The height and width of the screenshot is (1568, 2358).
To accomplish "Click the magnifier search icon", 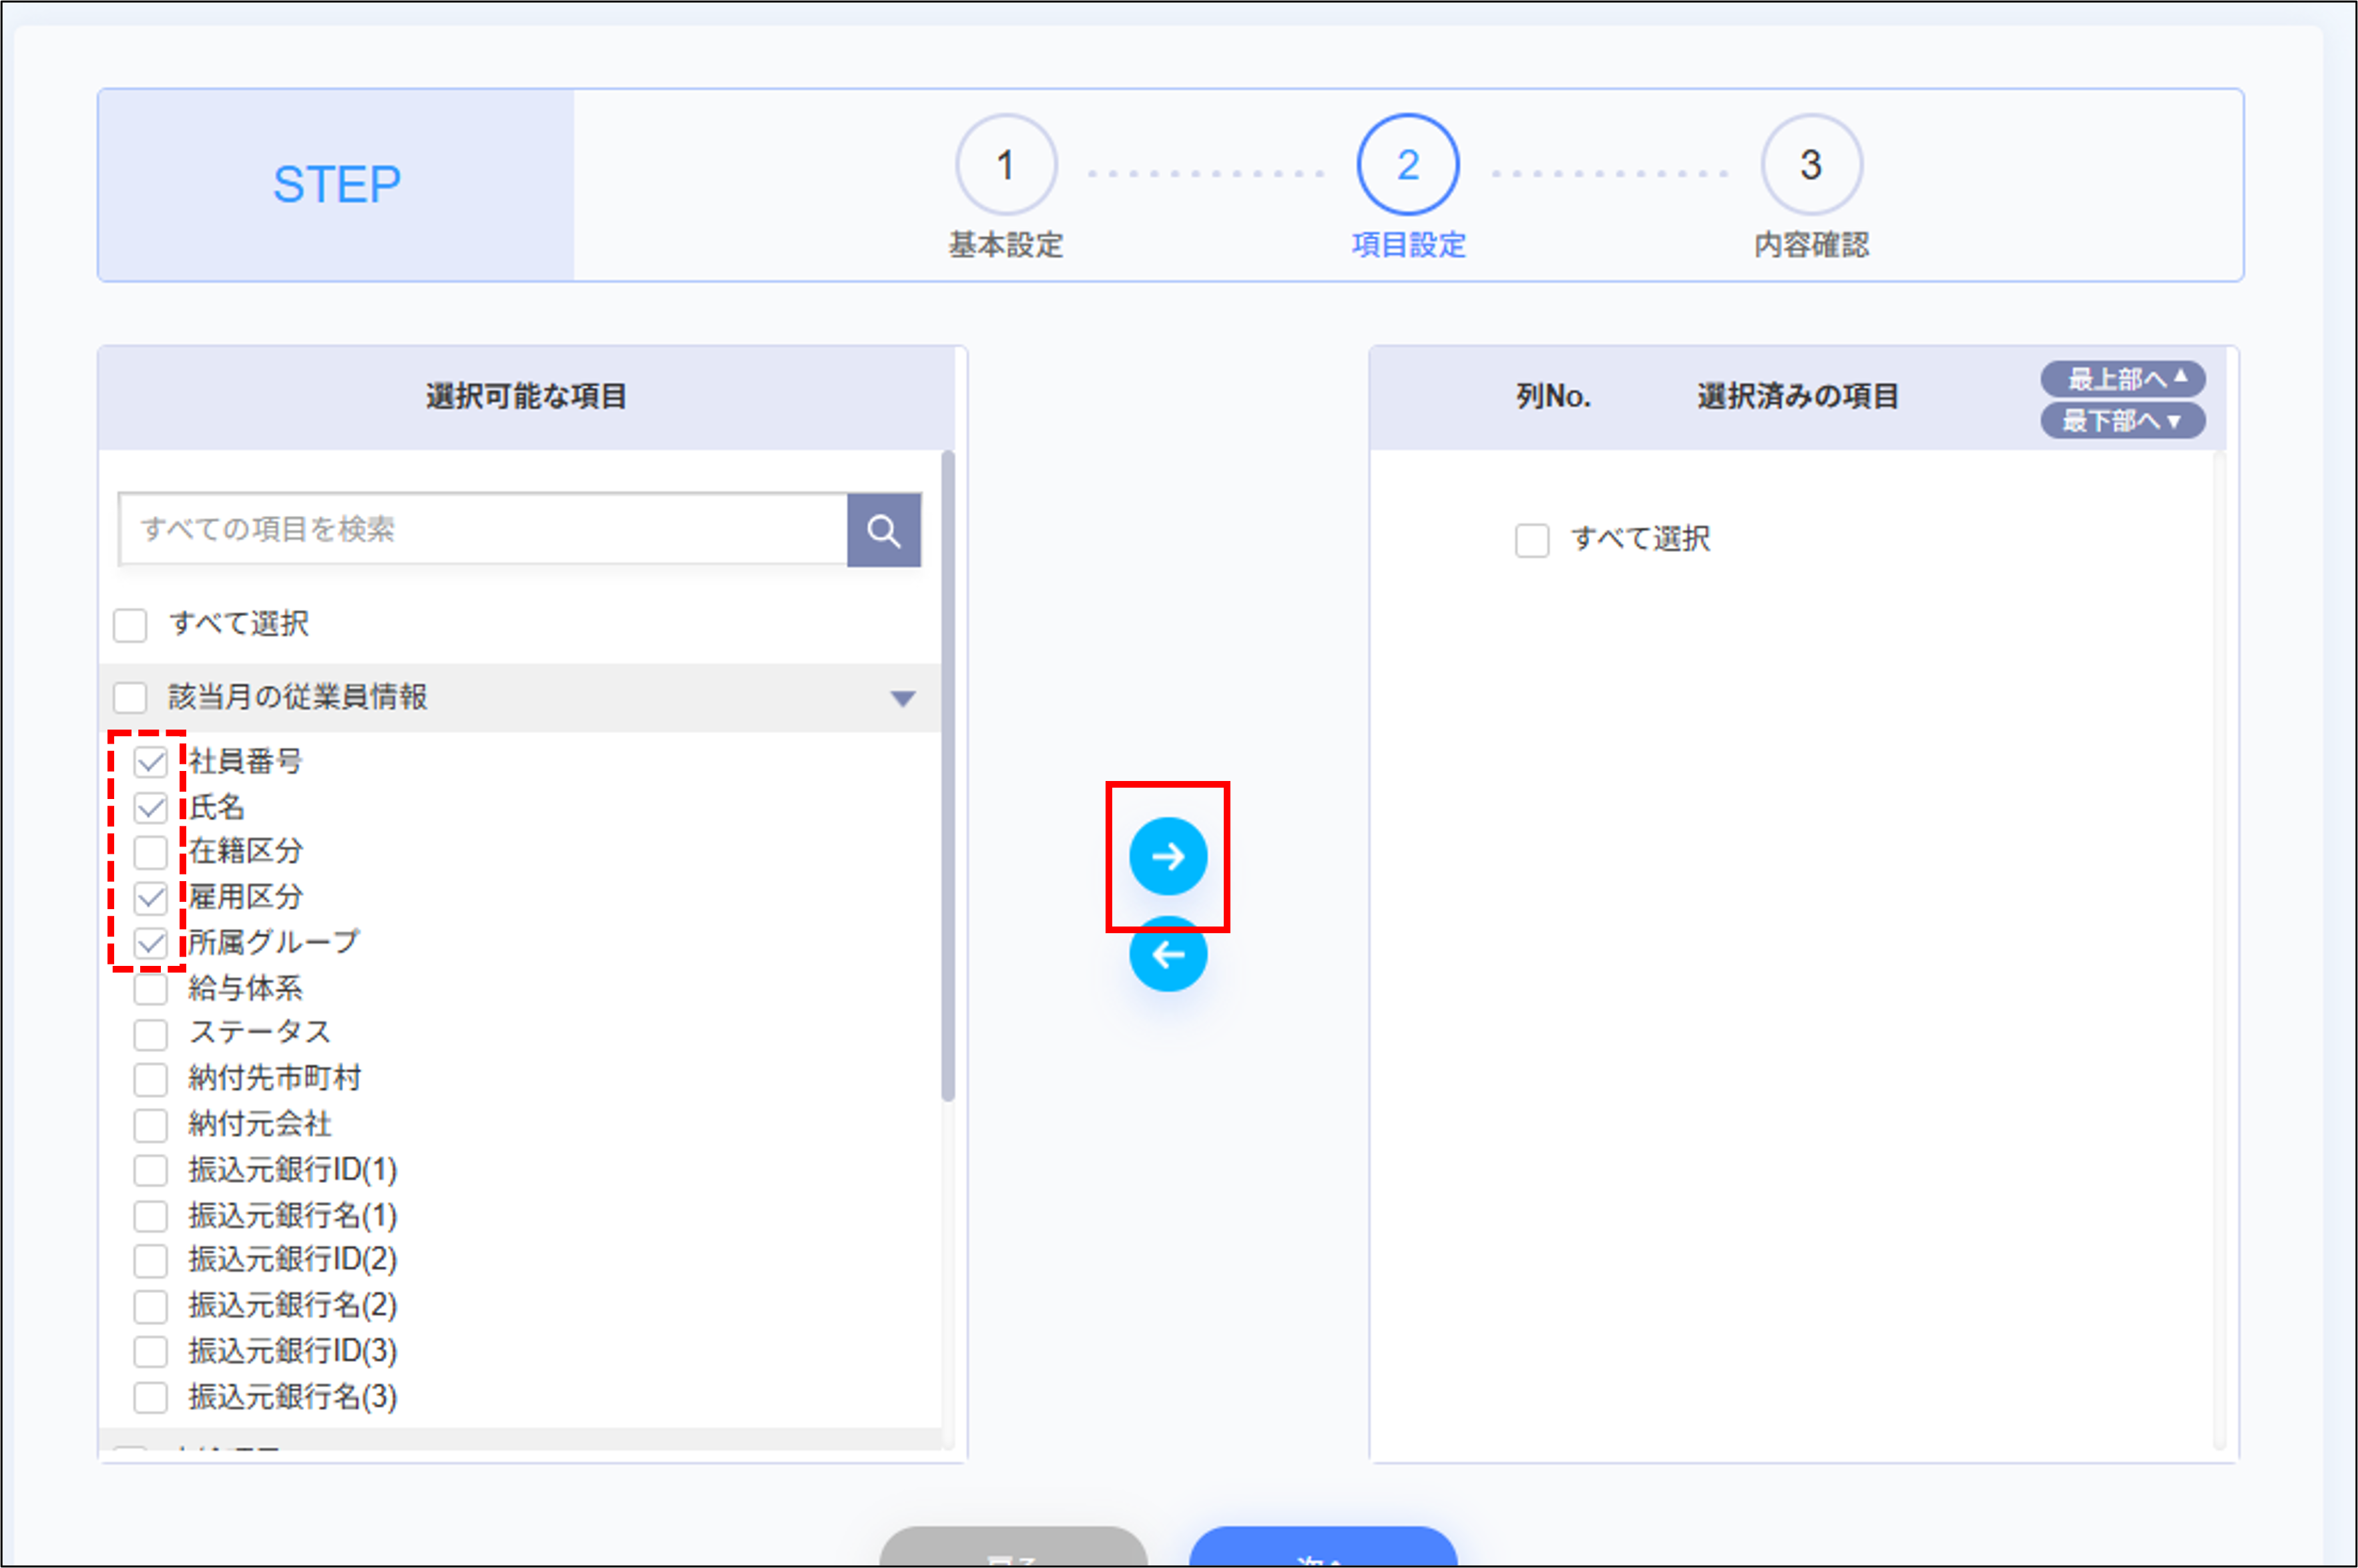I will [x=883, y=530].
